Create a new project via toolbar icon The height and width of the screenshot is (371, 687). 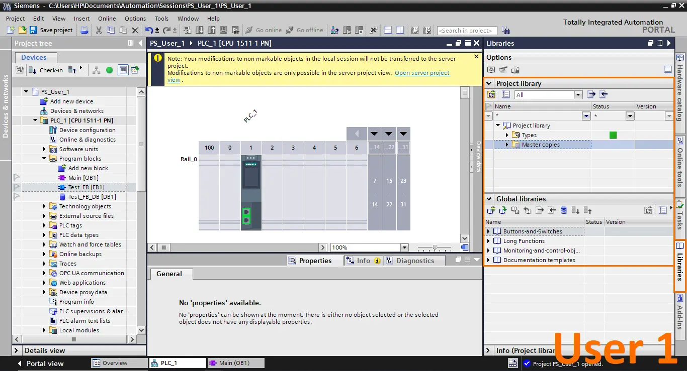click(10, 30)
